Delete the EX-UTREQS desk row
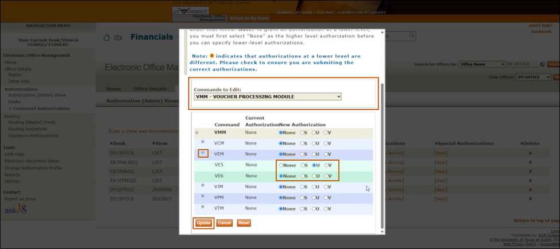The width and height of the screenshot is (560, 249). coord(530,181)
